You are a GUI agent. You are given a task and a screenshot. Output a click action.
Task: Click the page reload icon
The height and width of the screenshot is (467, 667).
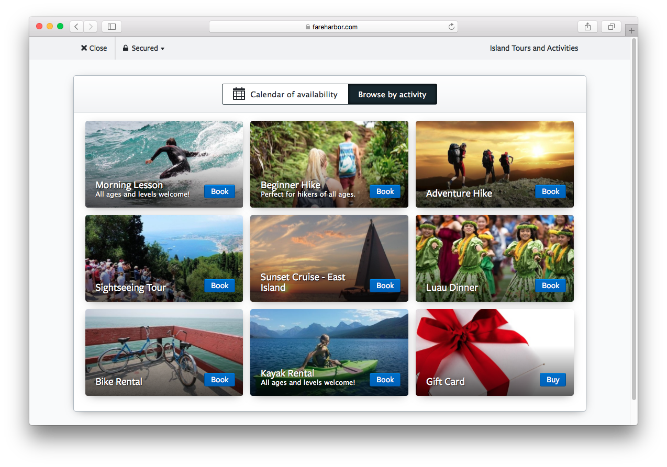[x=451, y=27]
